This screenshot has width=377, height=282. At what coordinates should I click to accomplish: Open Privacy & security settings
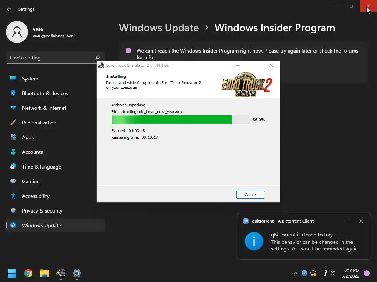55,211
